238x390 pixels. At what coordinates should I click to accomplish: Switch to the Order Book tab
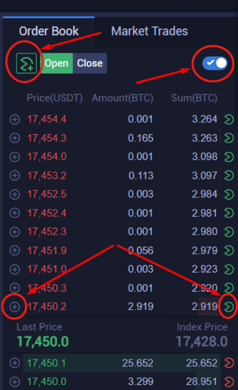[x=49, y=31]
